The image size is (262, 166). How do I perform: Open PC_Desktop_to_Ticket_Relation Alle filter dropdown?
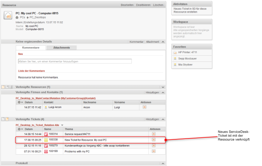click(62, 125)
